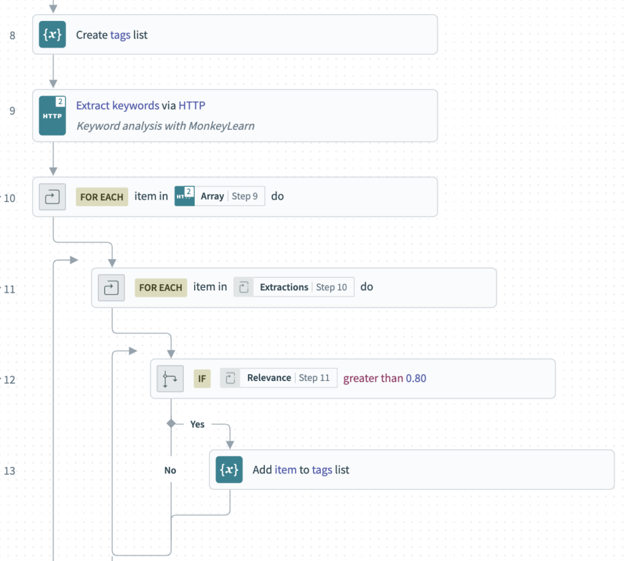Click the FOR EACH badge on step 10
627x561 pixels.
(x=102, y=197)
